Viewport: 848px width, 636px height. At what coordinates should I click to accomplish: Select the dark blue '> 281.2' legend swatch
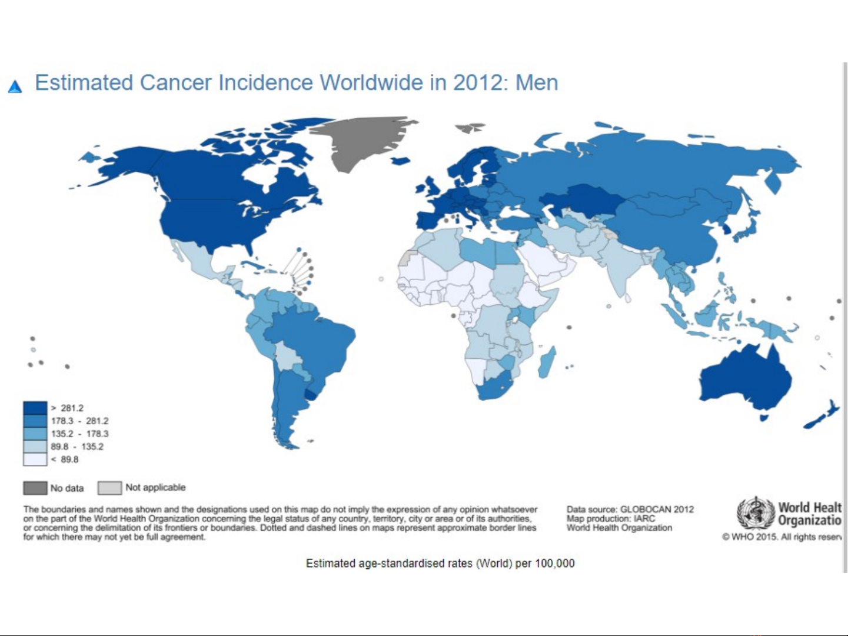click(x=35, y=408)
